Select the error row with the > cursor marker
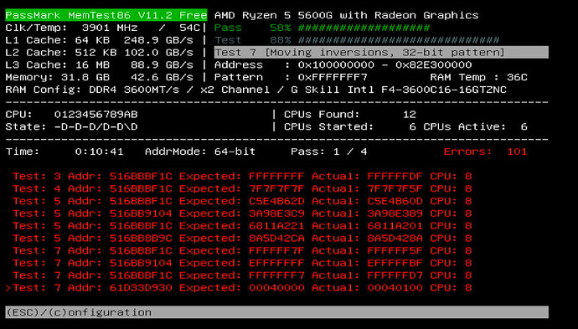Image resolution: width=578 pixels, height=329 pixels. [x=239, y=288]
